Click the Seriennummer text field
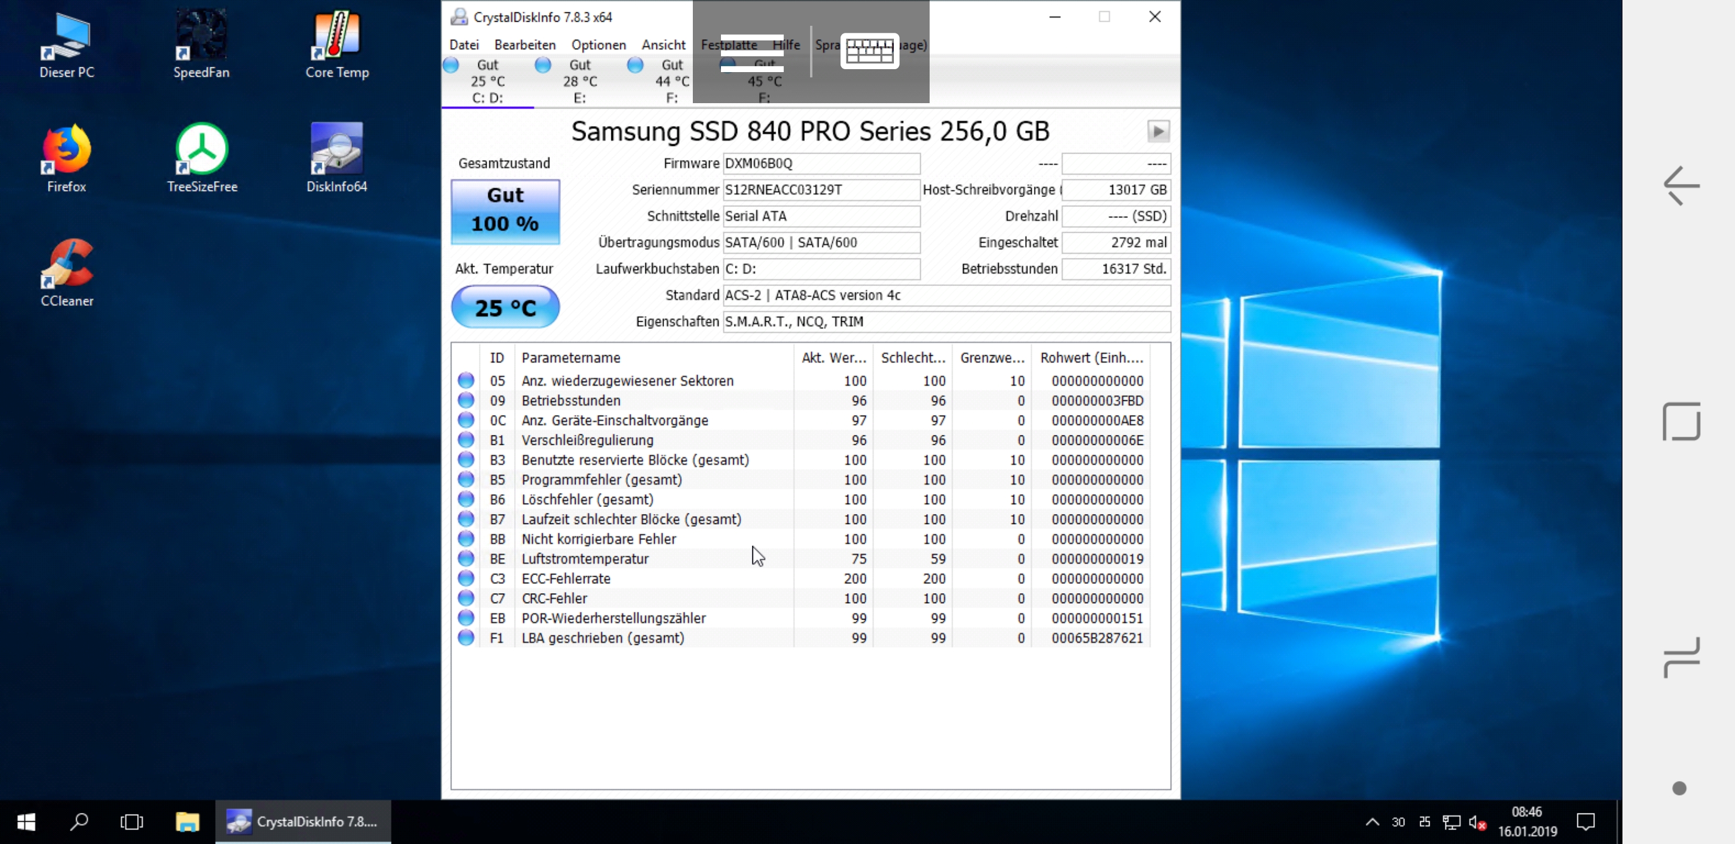1735x844 pixels. (x=821, y=190)
